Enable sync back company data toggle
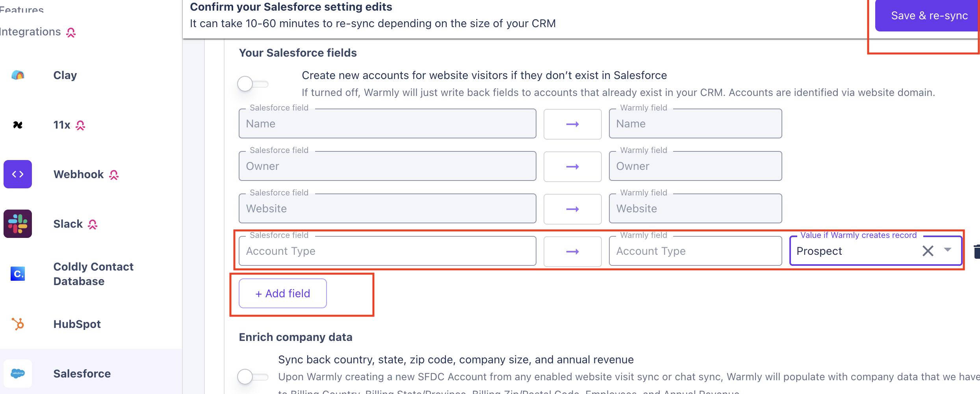The width and height of the screenshot is (980, 394). [x=252, y=377]
